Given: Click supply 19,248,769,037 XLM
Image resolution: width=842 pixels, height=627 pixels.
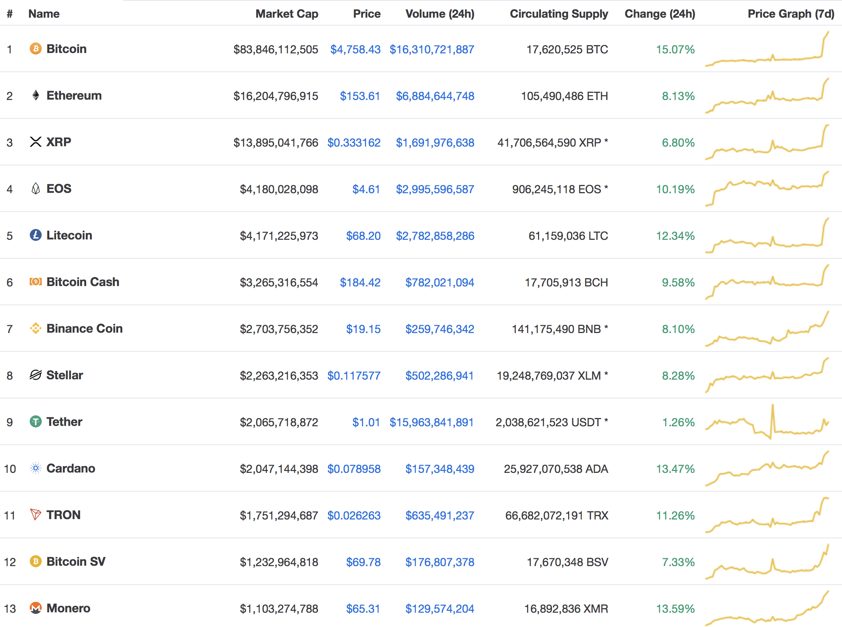Looking at the screenshot, I should pyautogui.click(x=552, y=376).
